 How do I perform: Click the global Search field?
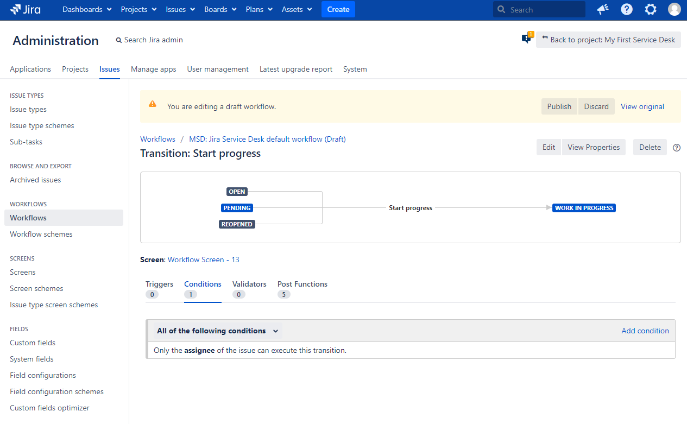(543, 9)
